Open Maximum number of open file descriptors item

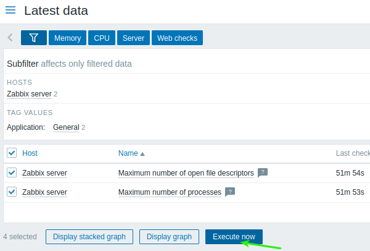coord(186,173)
